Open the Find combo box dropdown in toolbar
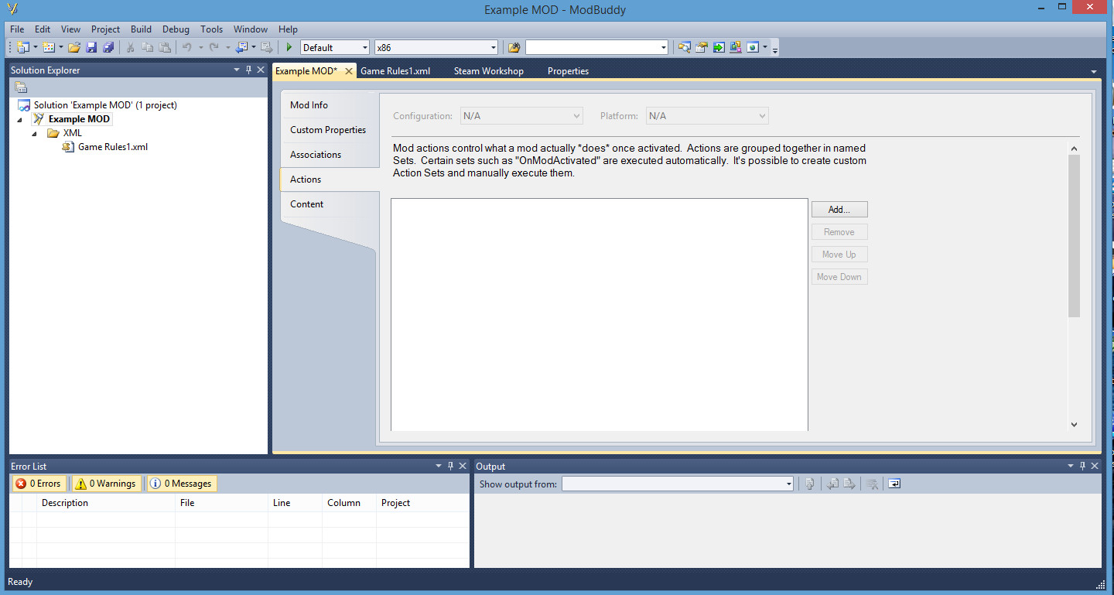The height and width of the screenshot is (595, 1114). tap(664, 48)
